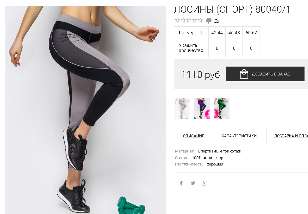Select the ХАРАКТЕРИСТИКИ tab

239,136
